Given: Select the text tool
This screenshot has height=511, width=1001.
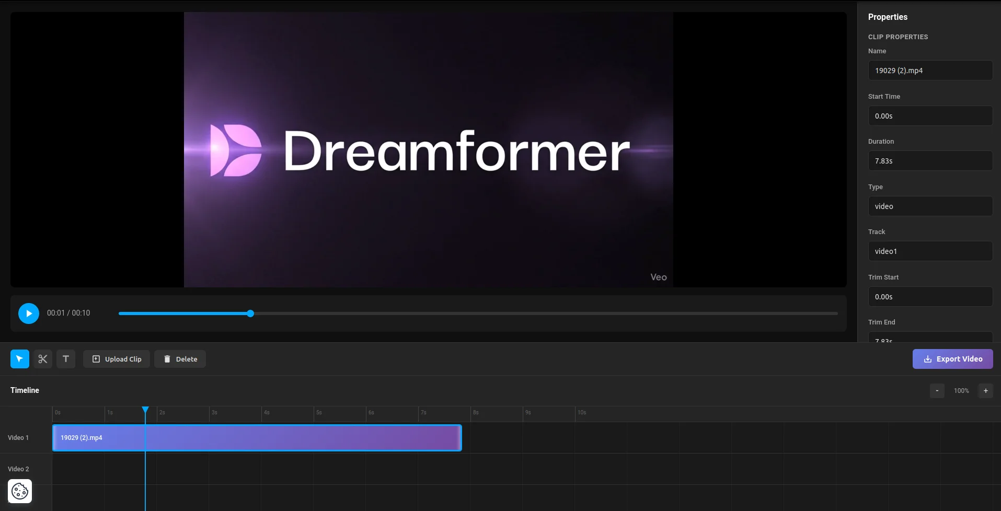Looking at the screenshot, I should pyautogui.click(x=65, y=359).
